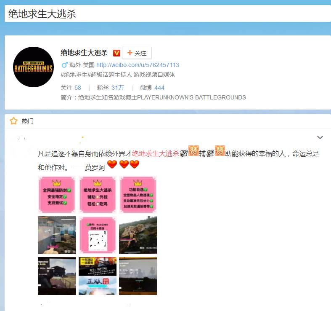Open the profile name 绝地求生大逃杀
The height and width of the screenshot is (311, 331).
84,53
